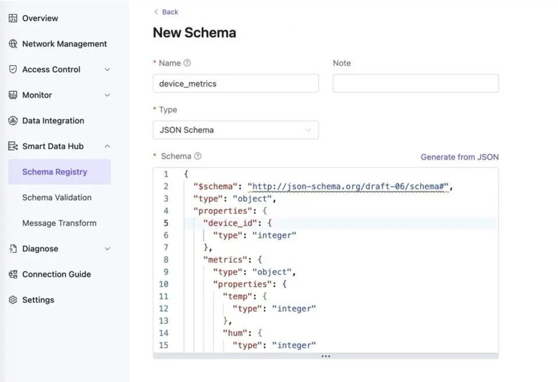Click the help icon beside Schema
Viewport: 558px width, 382px height.
coord(198,156)
